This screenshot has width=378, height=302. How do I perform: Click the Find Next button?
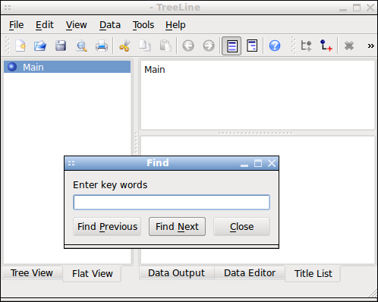[177, 226]
